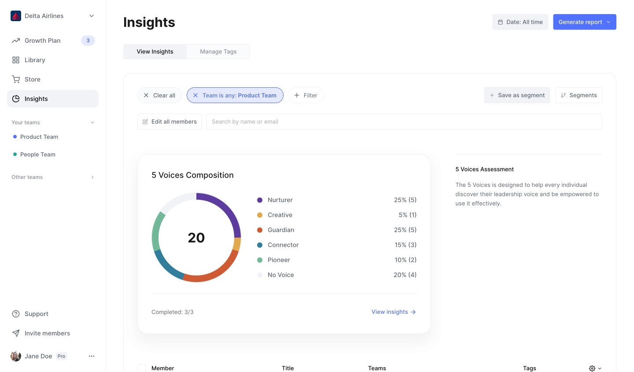This screenshot has width=634, height=372.
Task: Click the purple Nurturer legend dot
Action: (x=260, y=200)
